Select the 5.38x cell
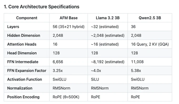 pos(136,70)
